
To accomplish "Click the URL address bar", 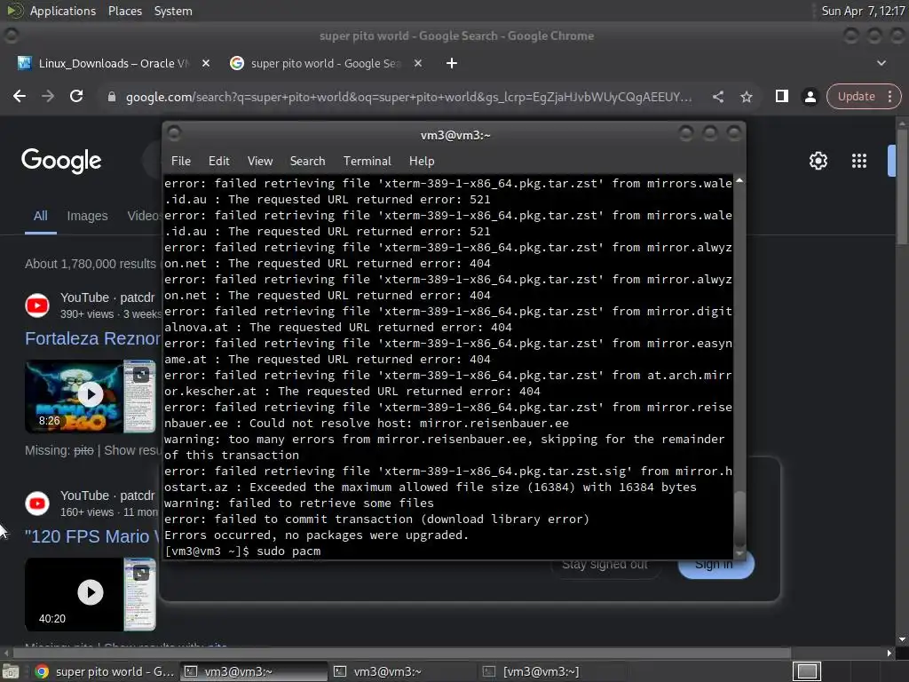I will 408,97.
